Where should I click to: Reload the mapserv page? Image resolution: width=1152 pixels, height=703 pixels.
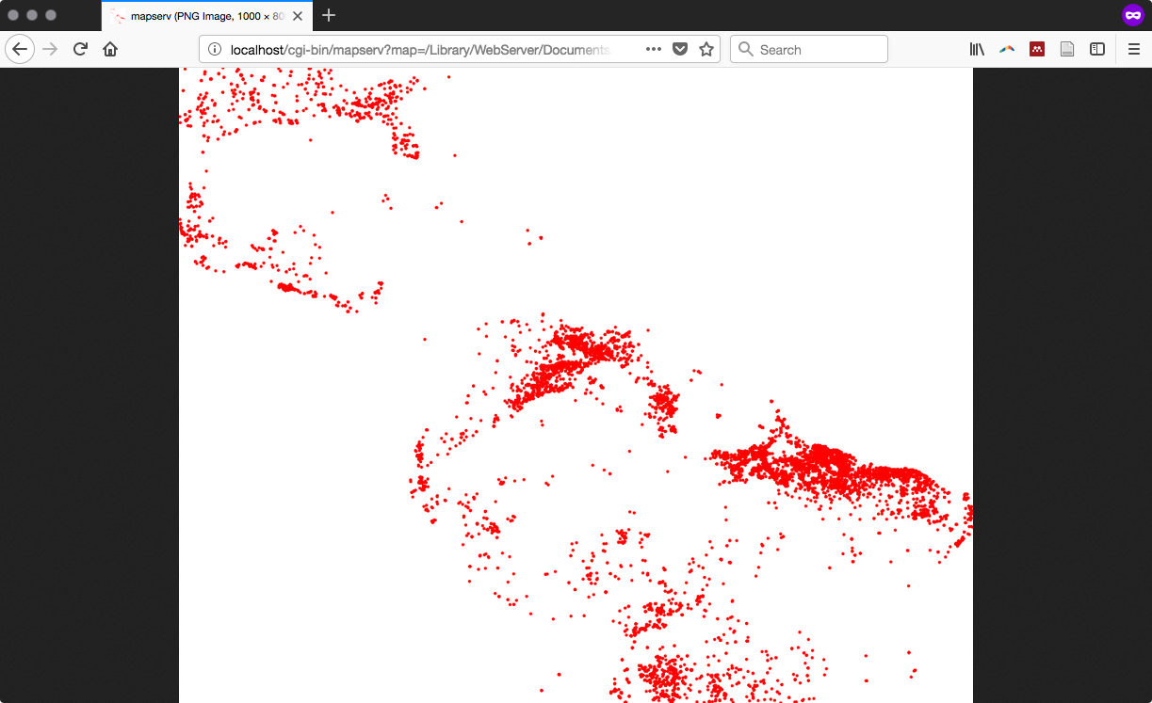(80, 49)
